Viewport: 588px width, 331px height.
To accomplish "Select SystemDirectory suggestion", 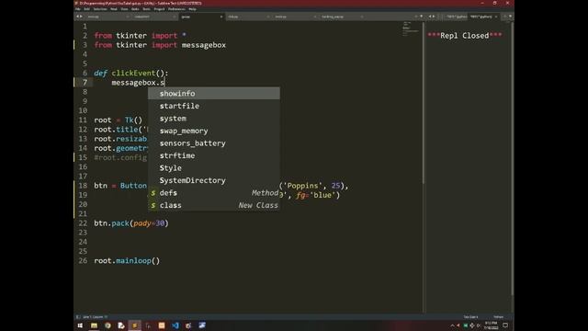I will tap(214, 180).
